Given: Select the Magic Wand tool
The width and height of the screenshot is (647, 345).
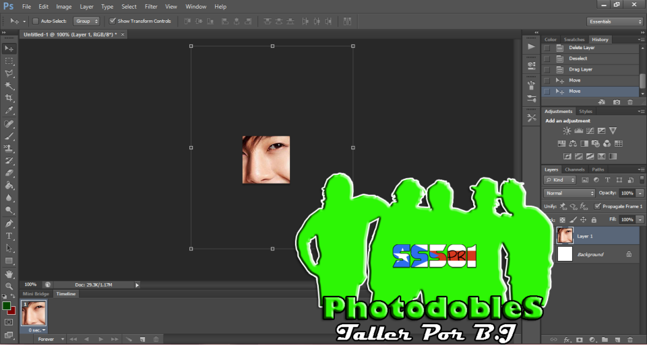Looking at the screenshot, I should (x=9, y=85).
